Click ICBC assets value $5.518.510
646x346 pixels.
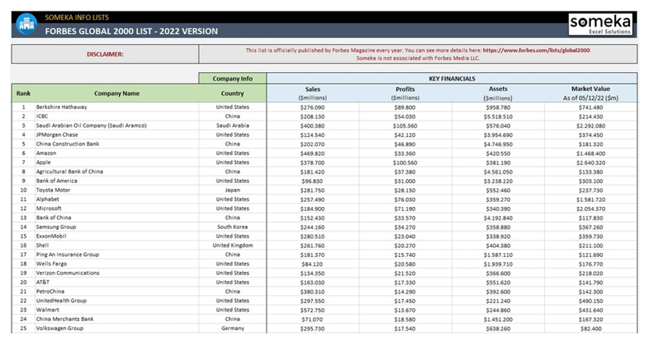click(497, 117)
